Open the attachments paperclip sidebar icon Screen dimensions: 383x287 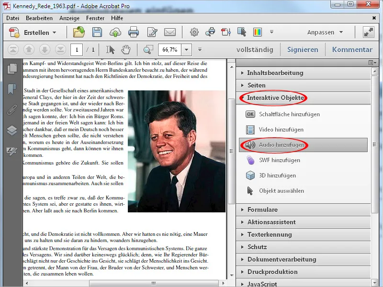click(12, 110)
